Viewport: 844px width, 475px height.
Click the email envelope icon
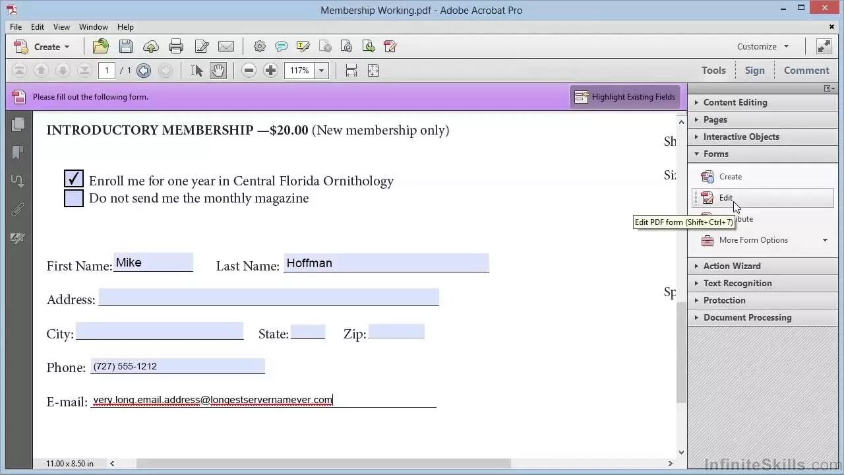[x=226, y=46]
